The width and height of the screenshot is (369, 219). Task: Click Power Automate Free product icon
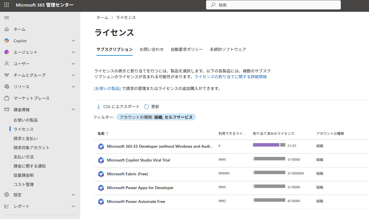[101, 201]
